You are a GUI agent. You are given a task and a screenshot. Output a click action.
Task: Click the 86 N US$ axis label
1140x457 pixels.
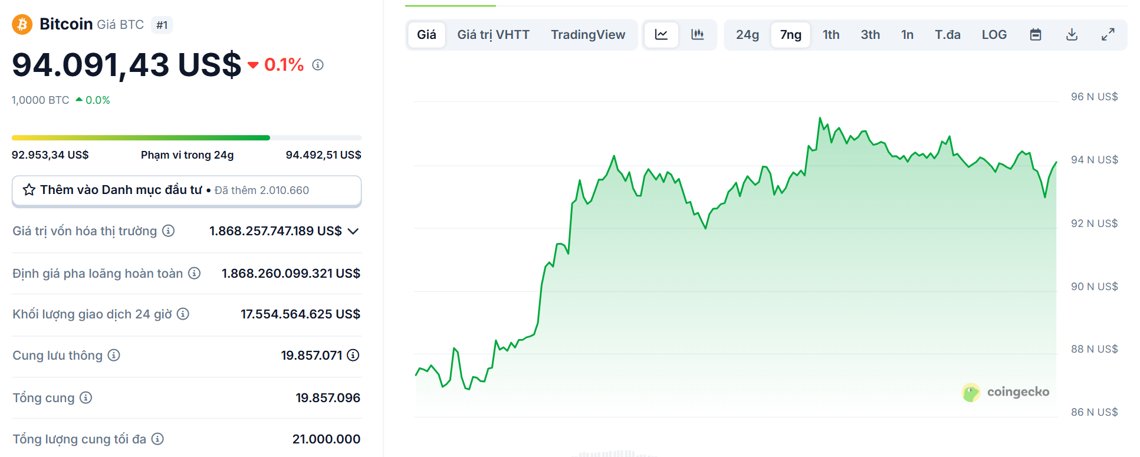tap(1095, 412)
